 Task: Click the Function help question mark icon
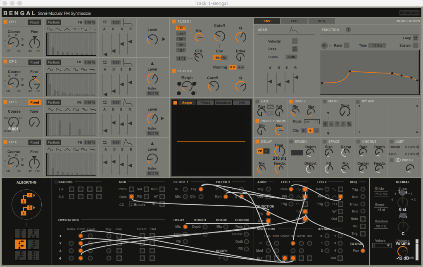tap(348, 30)
